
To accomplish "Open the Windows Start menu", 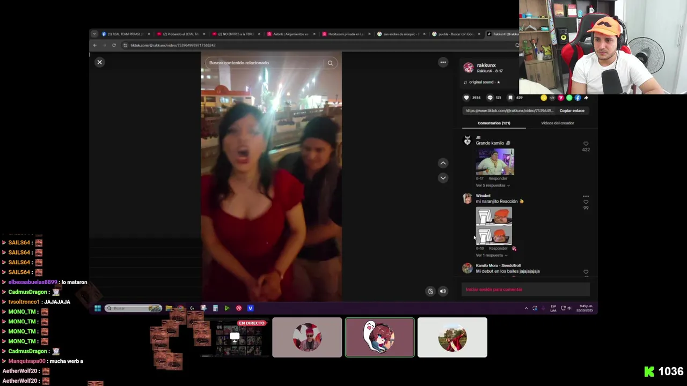I will [98, 308].
